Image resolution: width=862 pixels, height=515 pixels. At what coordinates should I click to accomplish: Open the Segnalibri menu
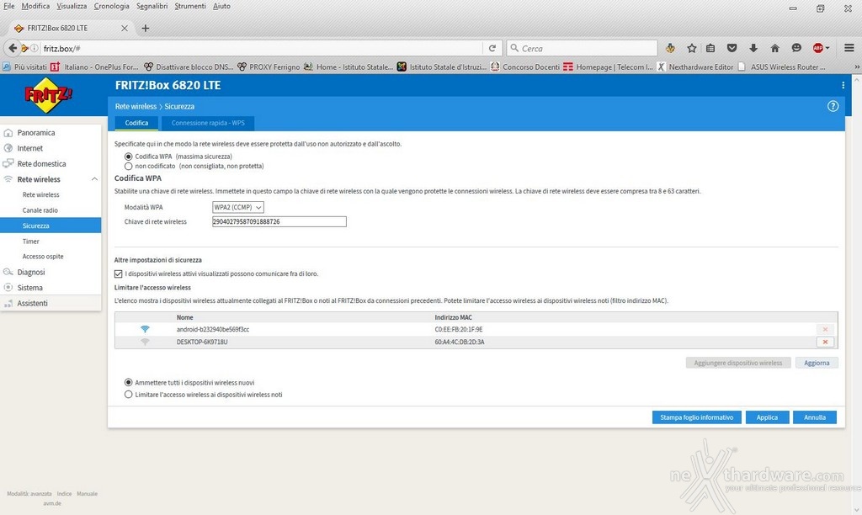point(152,6)
